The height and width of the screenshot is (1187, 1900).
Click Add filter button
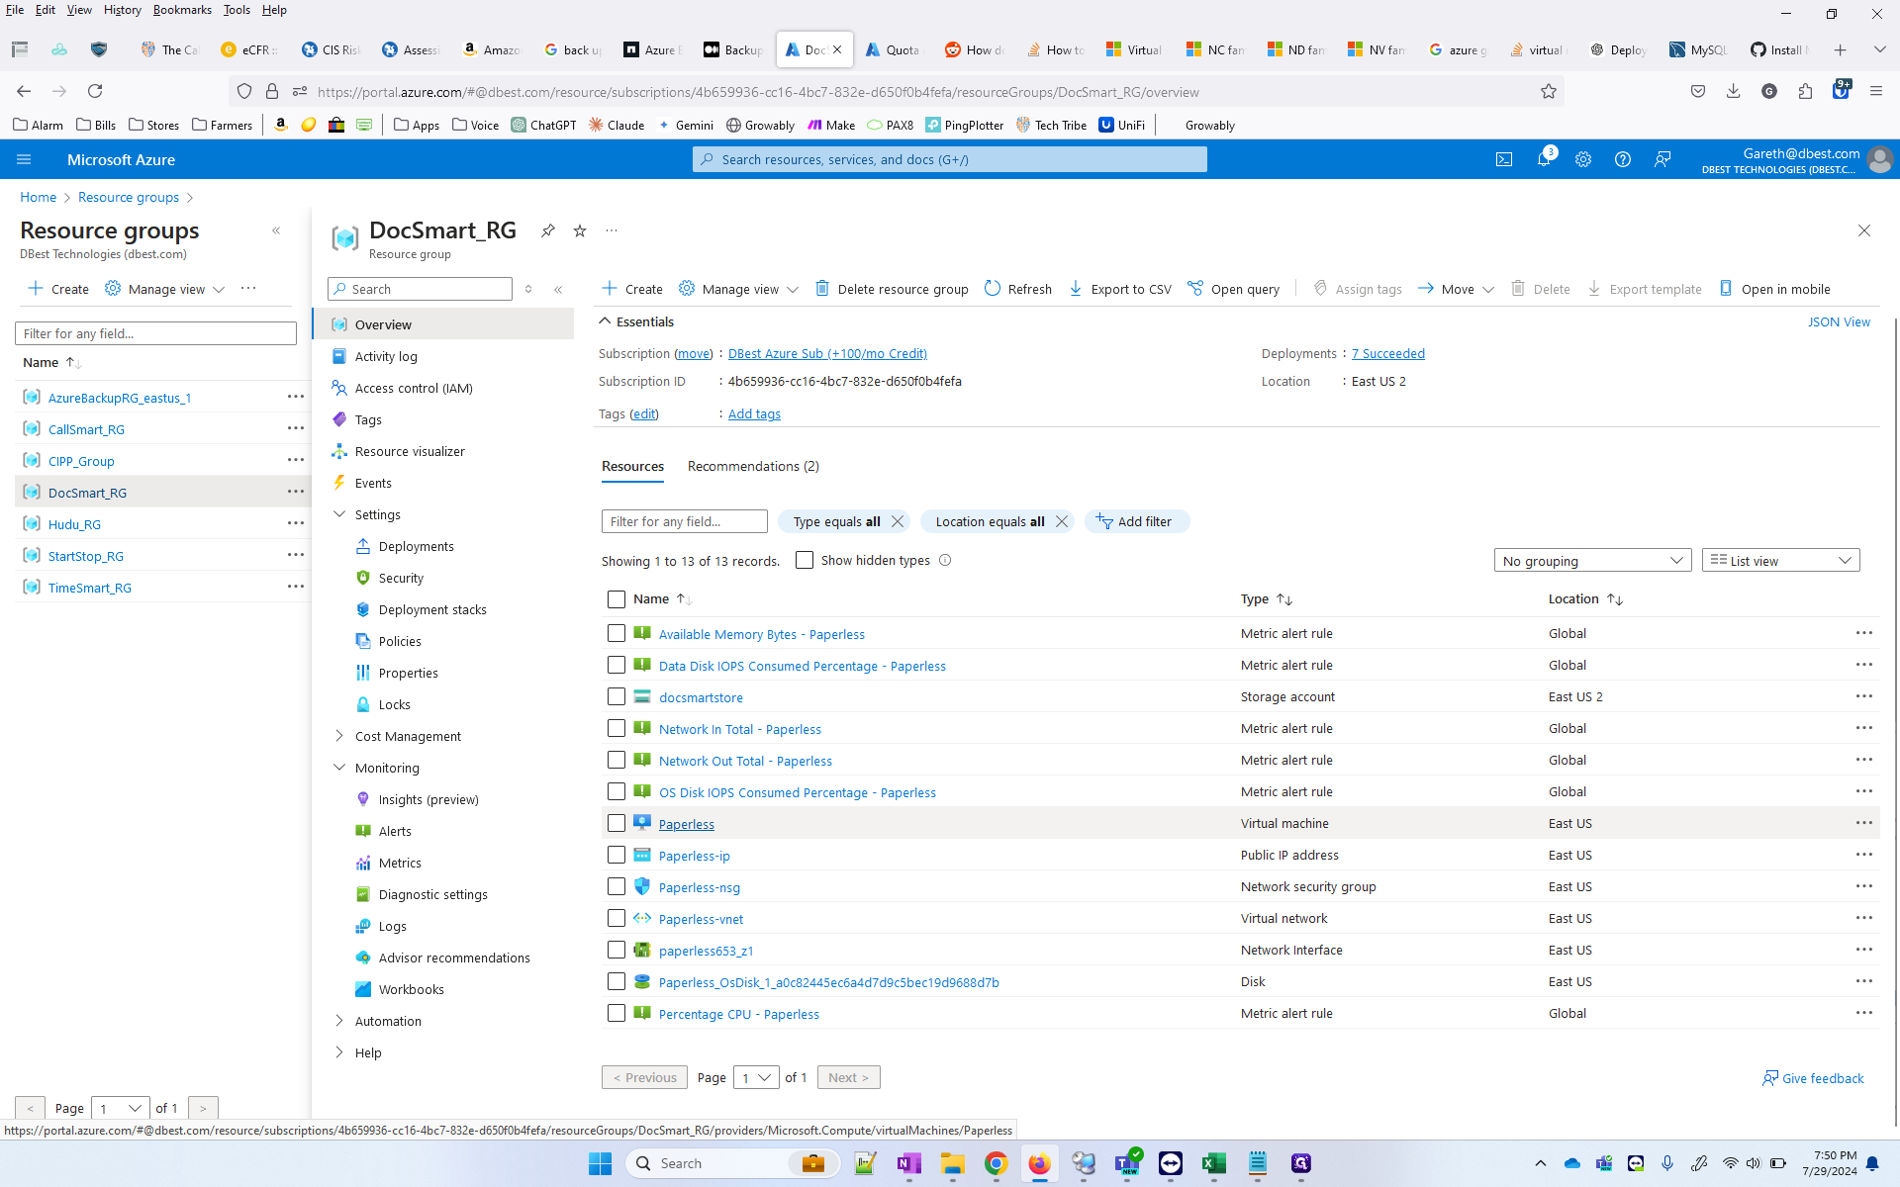1136,521
